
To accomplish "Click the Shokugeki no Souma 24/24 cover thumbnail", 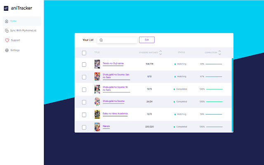I will tap(97, 102).
